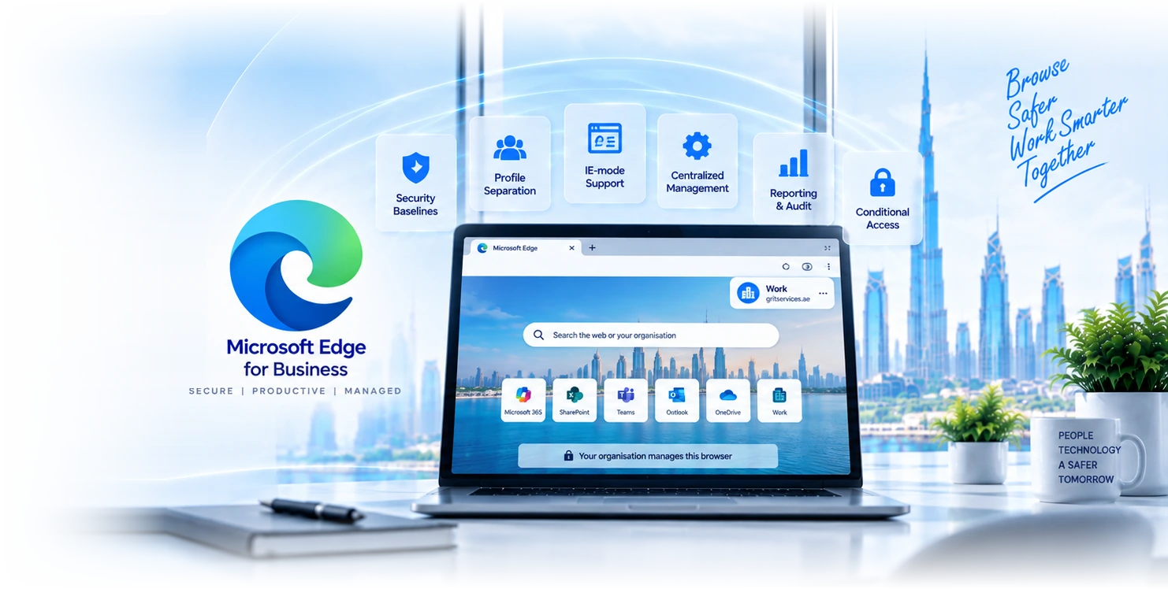Image resolution: width=1168 pixels, height=589 pixels.
Task: Click the word 'PRODUCTIVE' in the tagline
Action: pos(288,391)
